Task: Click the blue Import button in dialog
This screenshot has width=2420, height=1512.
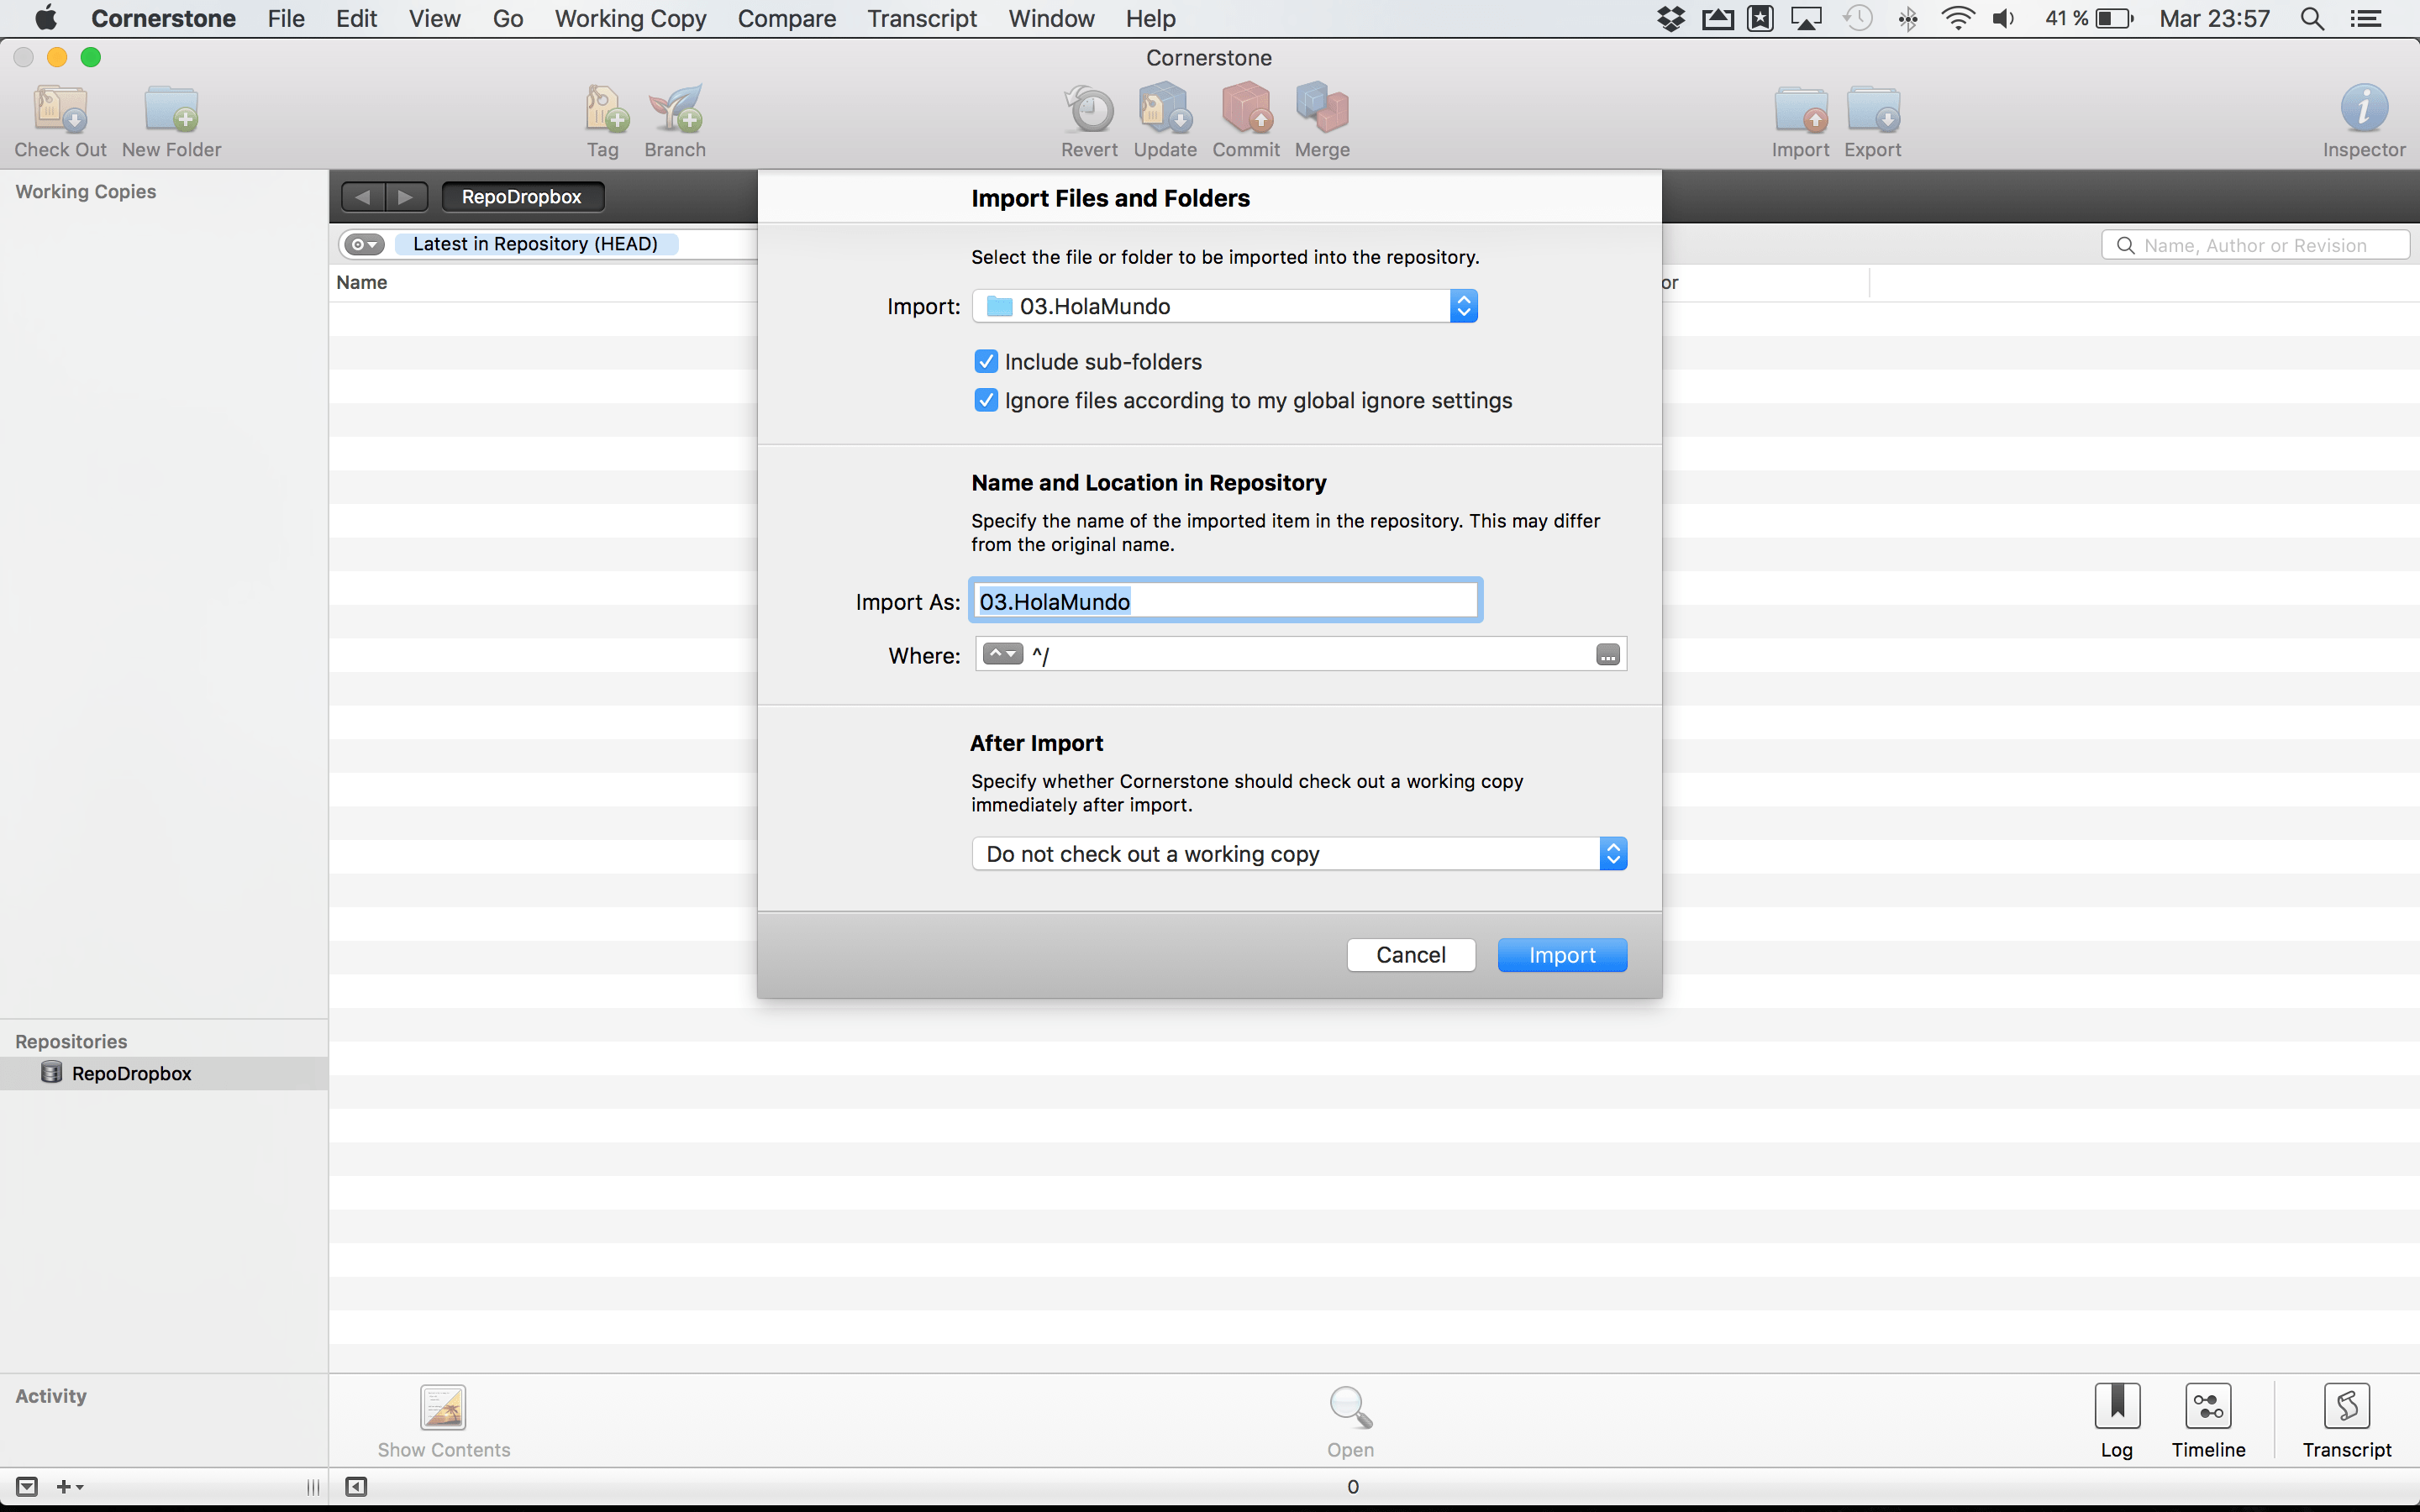Action: point(1562,955)
